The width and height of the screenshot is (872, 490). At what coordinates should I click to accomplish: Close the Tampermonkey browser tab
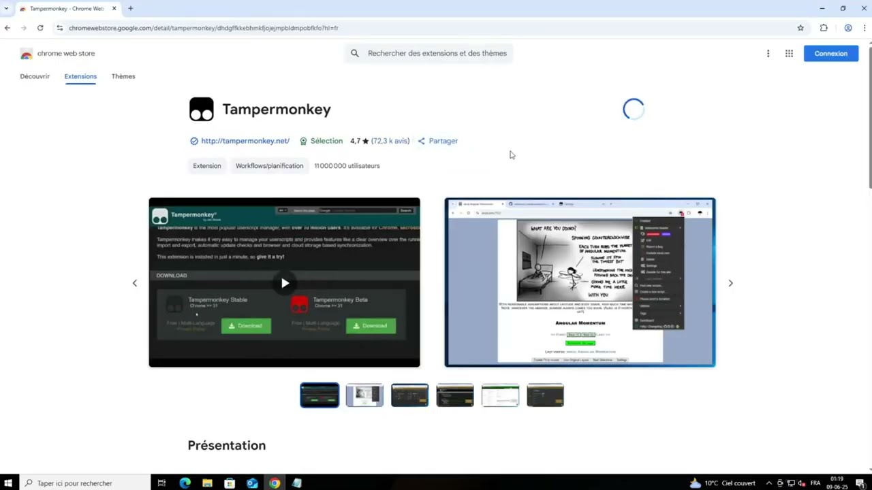(114, 8)
